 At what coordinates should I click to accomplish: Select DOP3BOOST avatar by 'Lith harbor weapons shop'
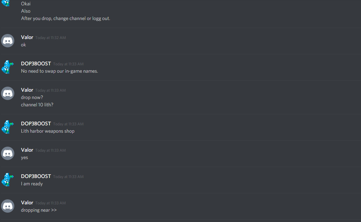coord(8,127)
